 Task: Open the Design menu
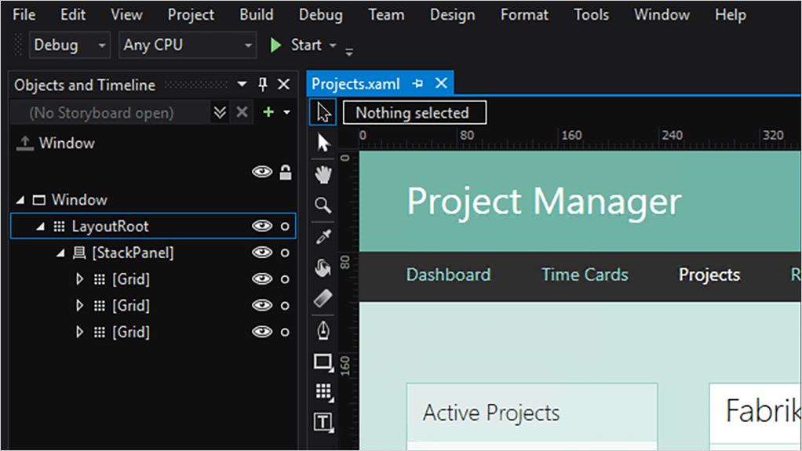pos(452,15)
